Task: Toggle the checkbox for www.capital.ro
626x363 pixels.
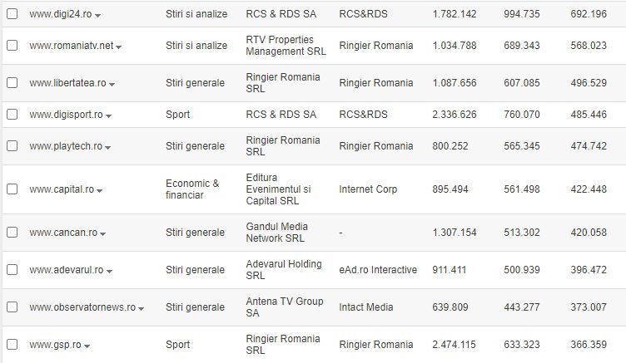Action: pyautogui.click(x=12, y=189)
